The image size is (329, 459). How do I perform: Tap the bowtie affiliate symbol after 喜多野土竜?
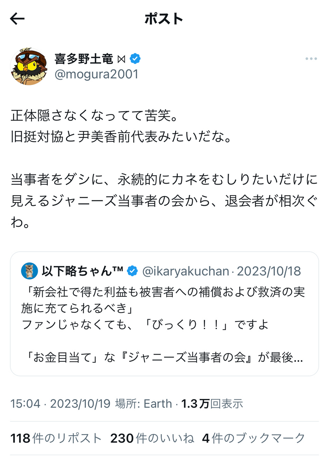click(x=121, y=59)
